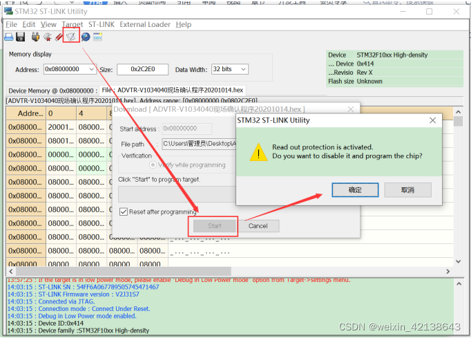
Task: Click the Open file toolbar icon
Action: coord(9,37)
